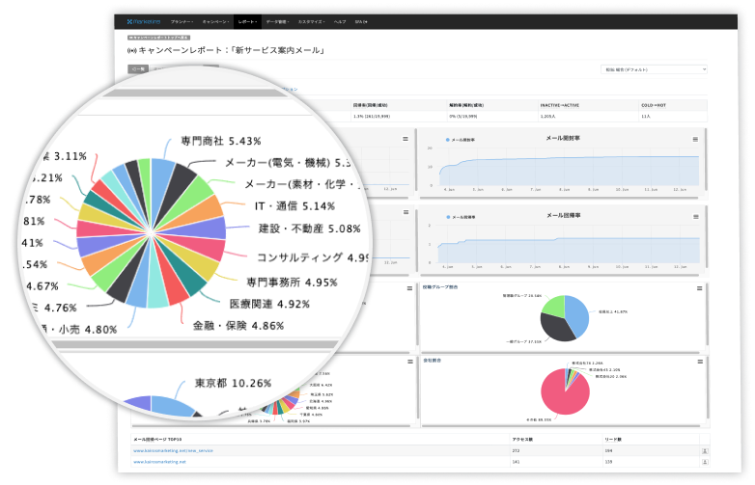Screen dimensions: 755x485
Task: Click the lead icon in the new_service row
Action: (705, 451)
